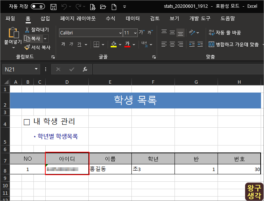Click the 복사 copy button
This screenshot has height=201, width=264.
[x=33, y=38]
